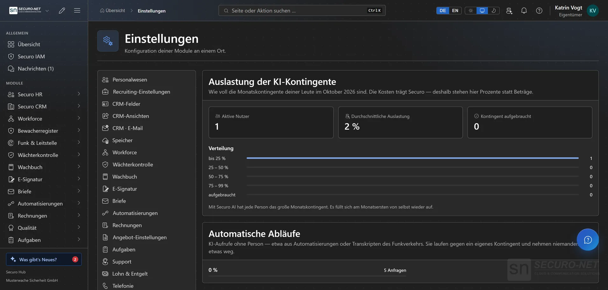Select dark theme moon toggle
Image resolution: width=608 pixels, height=290 pixels.
[x=494, y=10]
